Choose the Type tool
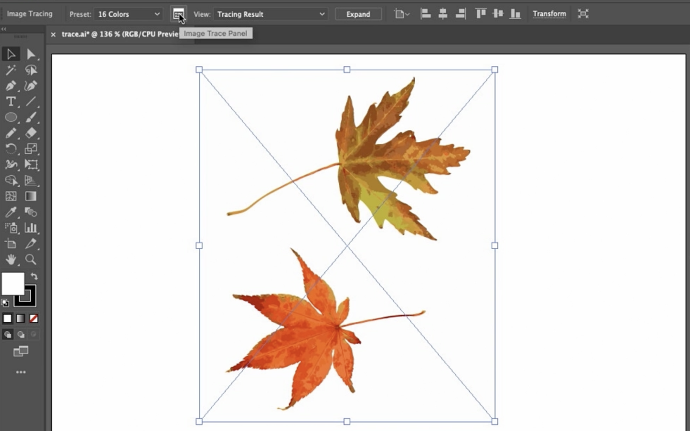The height and width of the screenshot is (431, 690). point(11,102)
